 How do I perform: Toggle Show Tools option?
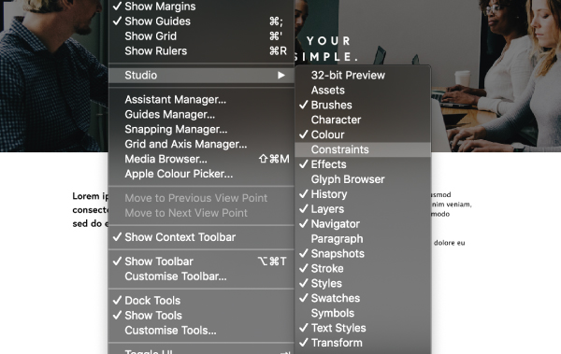pos(201,316)
